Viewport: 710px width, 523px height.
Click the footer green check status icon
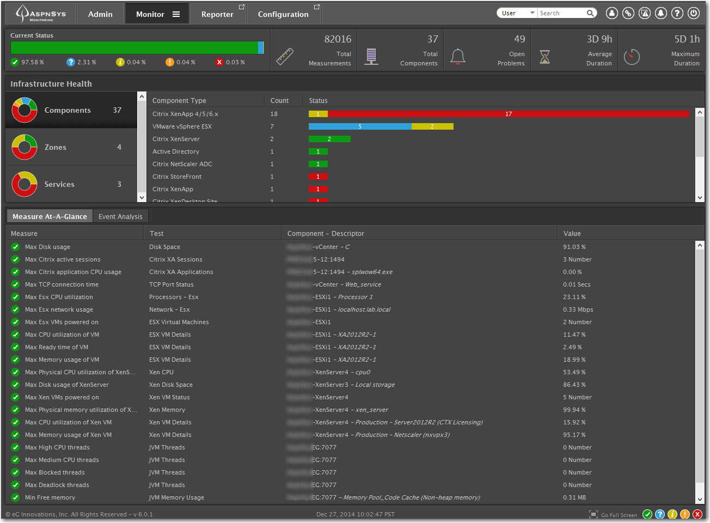pos(647,514)
